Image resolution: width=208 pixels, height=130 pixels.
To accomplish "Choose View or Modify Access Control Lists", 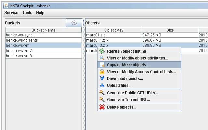I will click(139, 71).
